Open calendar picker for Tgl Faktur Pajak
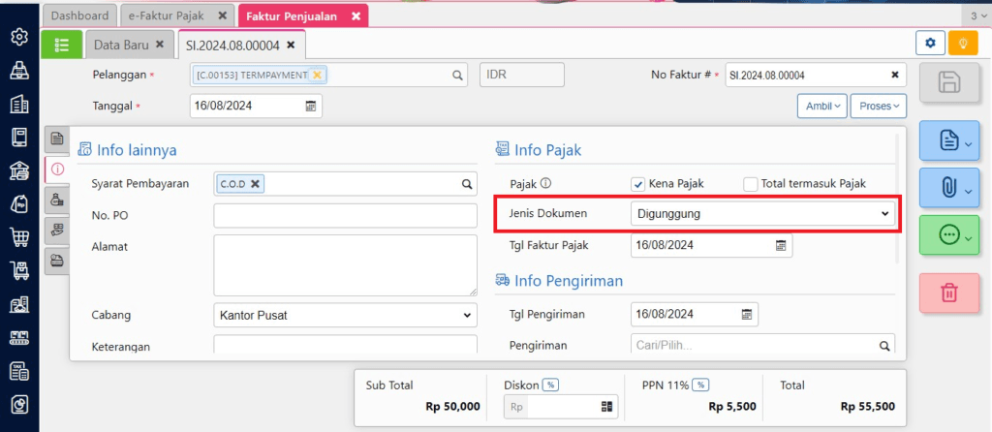Viewport: 992px width, 432px height. 781,245
